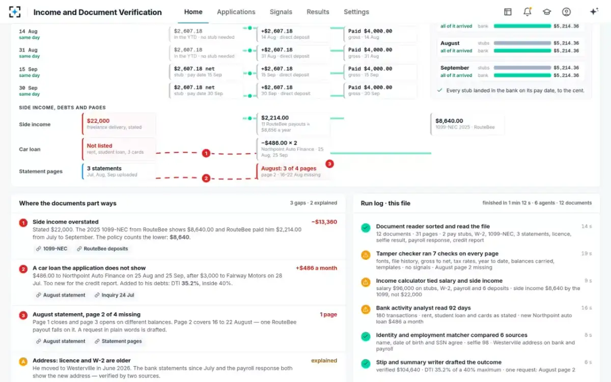
Task: Open the Applications tab
Action: (236, 12)
